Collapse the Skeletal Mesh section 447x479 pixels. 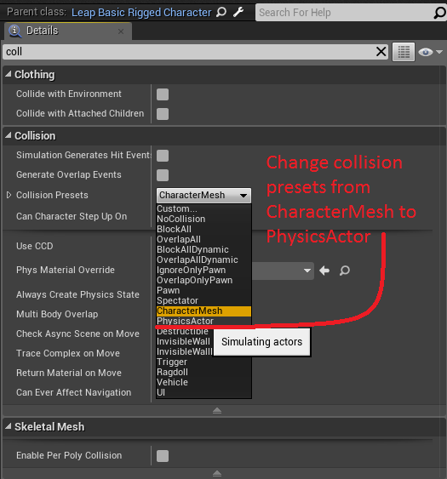[x=9, y=426]
